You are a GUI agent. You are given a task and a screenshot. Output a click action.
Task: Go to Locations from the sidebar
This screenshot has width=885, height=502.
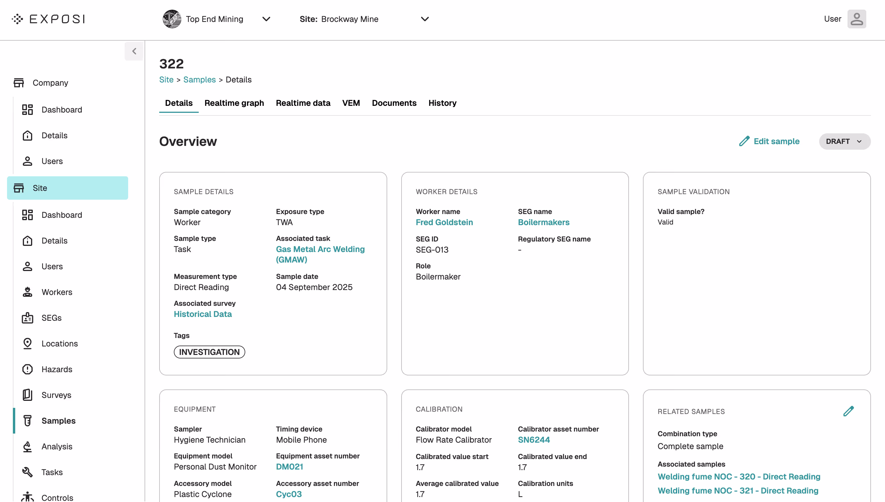click(x=60, y=344)
